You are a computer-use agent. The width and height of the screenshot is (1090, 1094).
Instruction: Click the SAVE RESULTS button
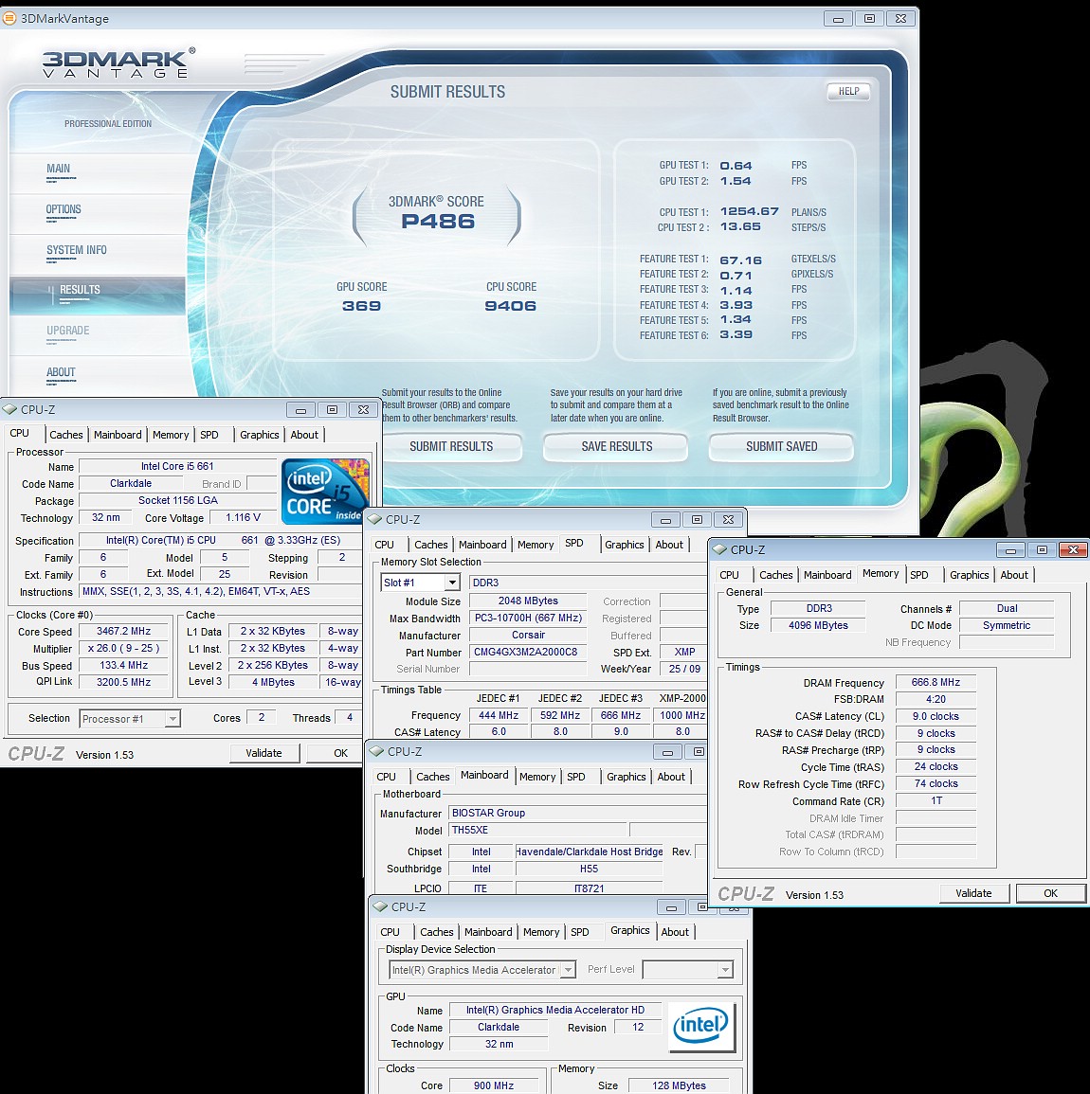click(x=616, y=446)
